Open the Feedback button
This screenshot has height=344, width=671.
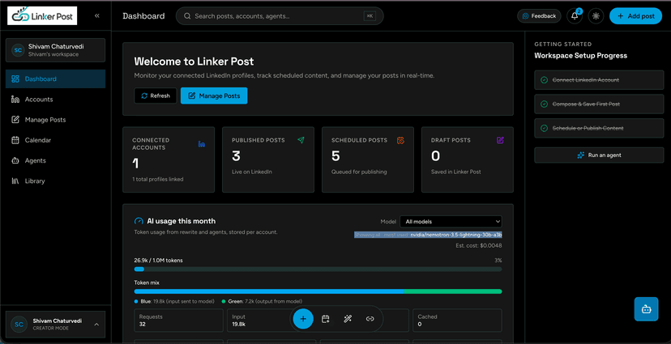click(x=539, y=16)
